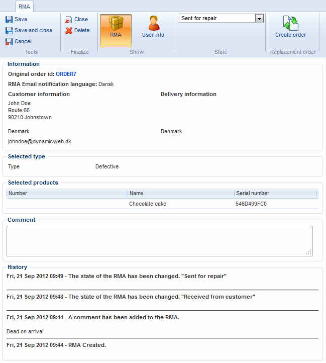Click the red Delete X icon
This screenshot has width=326, height=363.
point(69,31)
